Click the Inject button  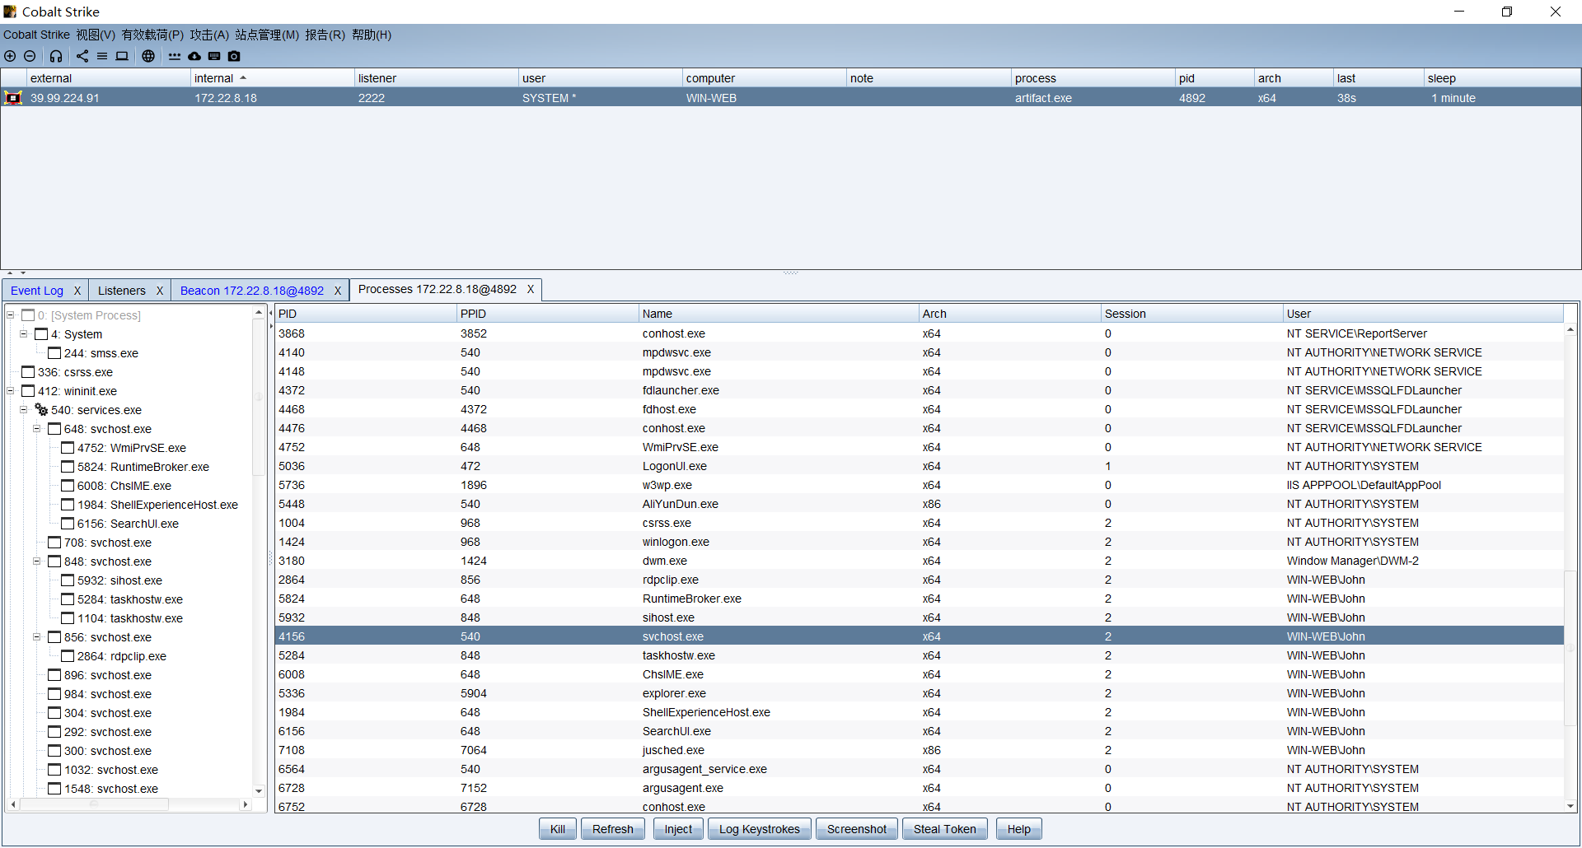[x=678, y=829]
